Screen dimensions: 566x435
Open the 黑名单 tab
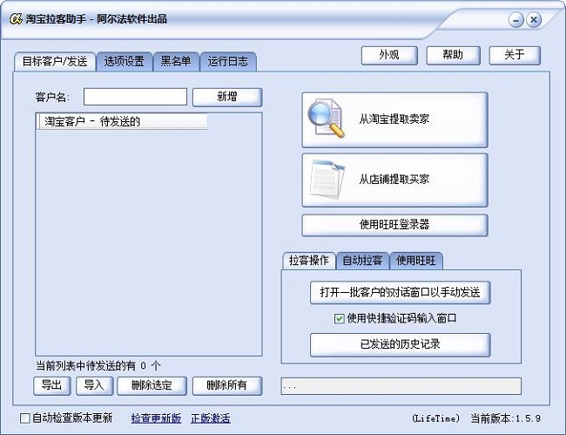click(176, 61)
